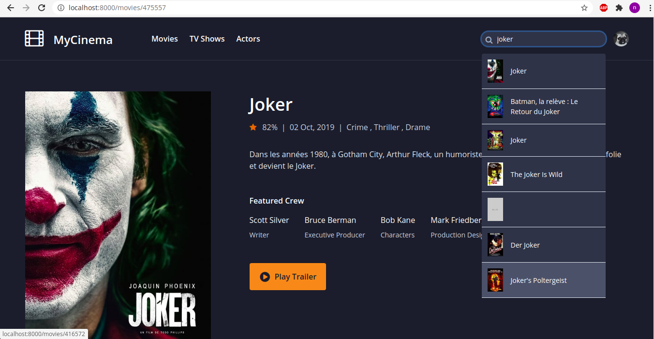
Task: Bookmark this page with the star icon
Action: click(584, 8)
